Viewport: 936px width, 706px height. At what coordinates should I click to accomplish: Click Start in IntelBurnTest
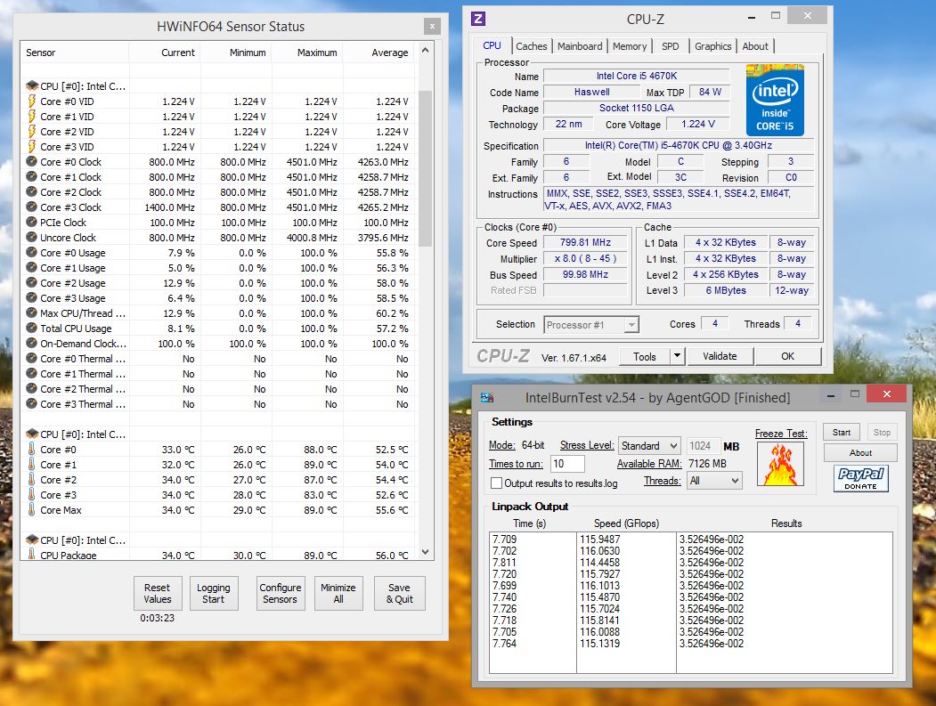pyautogui.click(x=842, y=432)
